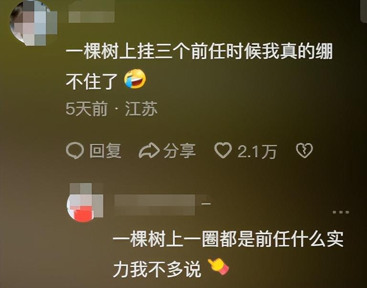Select the comment text starting 一棵树上挂三个前任

tap(199, 66)
